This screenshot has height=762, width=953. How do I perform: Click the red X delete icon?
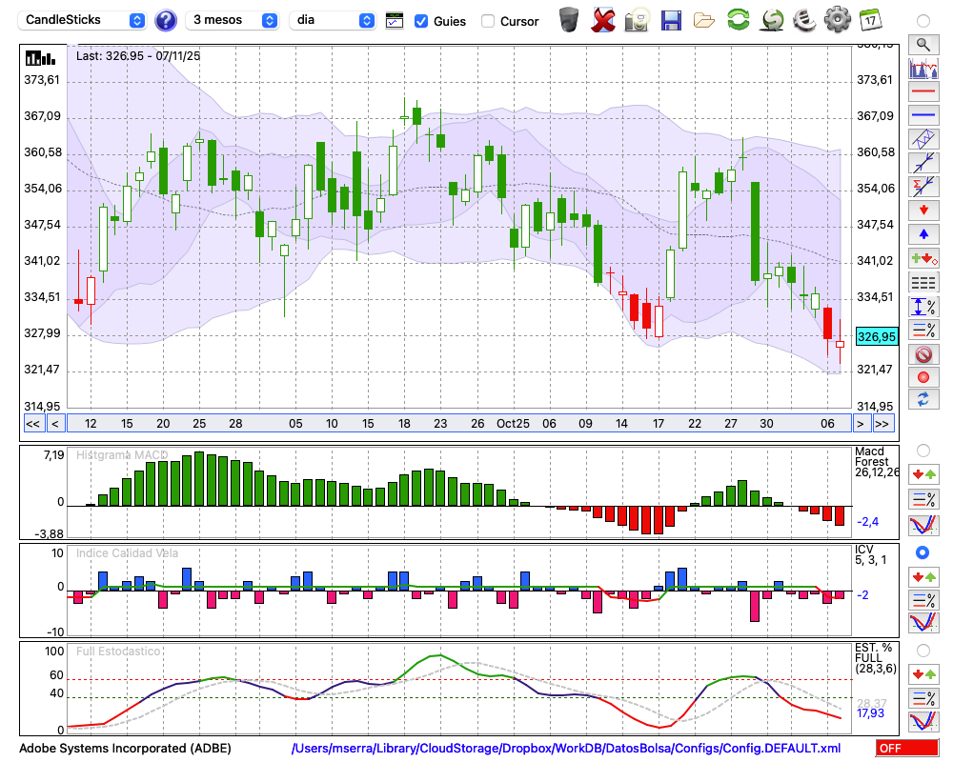603,19
